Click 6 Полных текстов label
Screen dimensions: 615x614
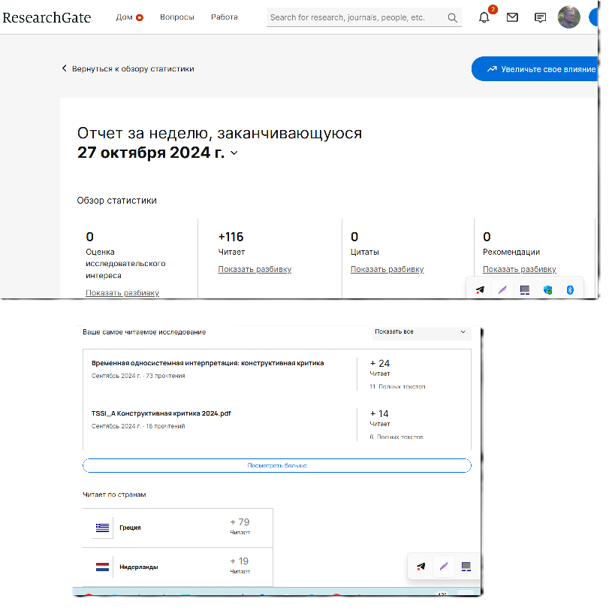click(396, 437)
